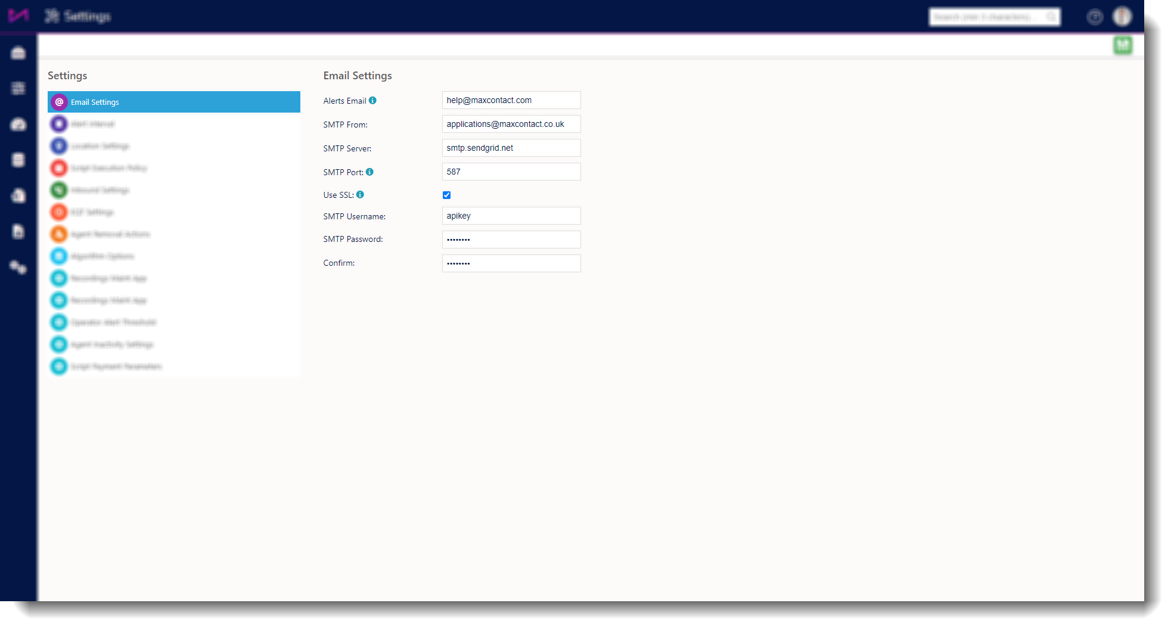1174x631 pixels.
Task: Open the fifth left navigation icon below database
Action: pos(18,195)
